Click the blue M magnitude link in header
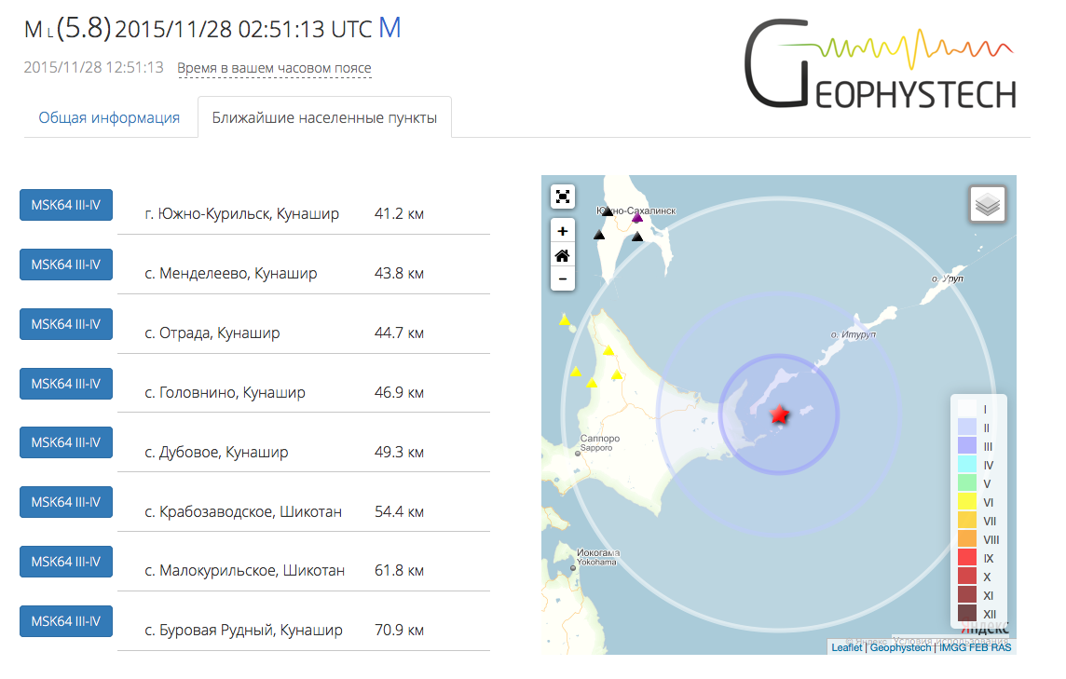The width and height of the screenshot is (1066, 679). coord(389,28)
